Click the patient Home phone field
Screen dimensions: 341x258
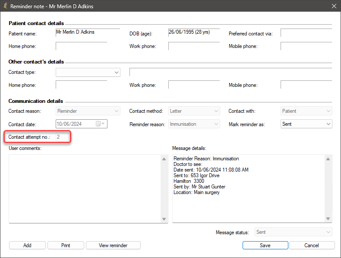81,46
